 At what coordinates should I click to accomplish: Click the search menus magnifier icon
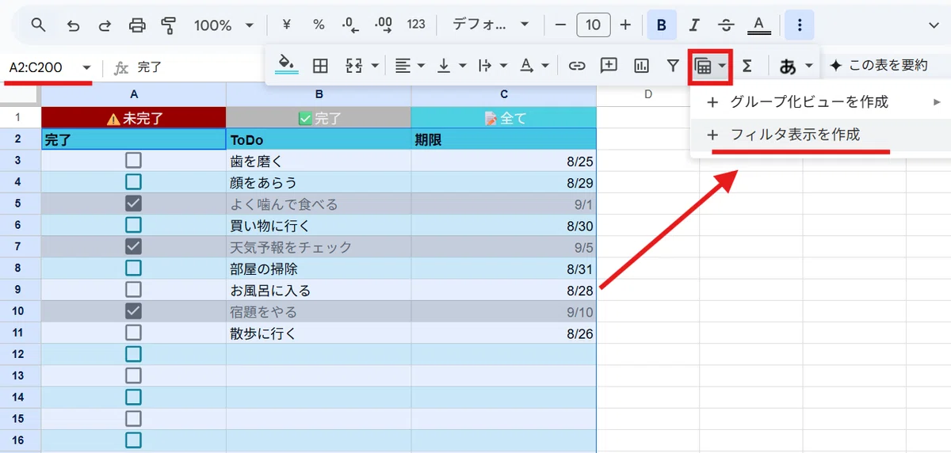(x=38, y=25)
